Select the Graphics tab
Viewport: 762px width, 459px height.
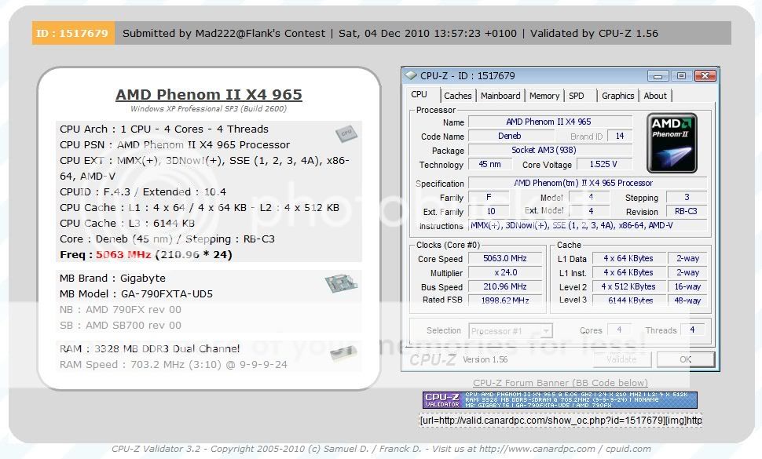(617, 96)
